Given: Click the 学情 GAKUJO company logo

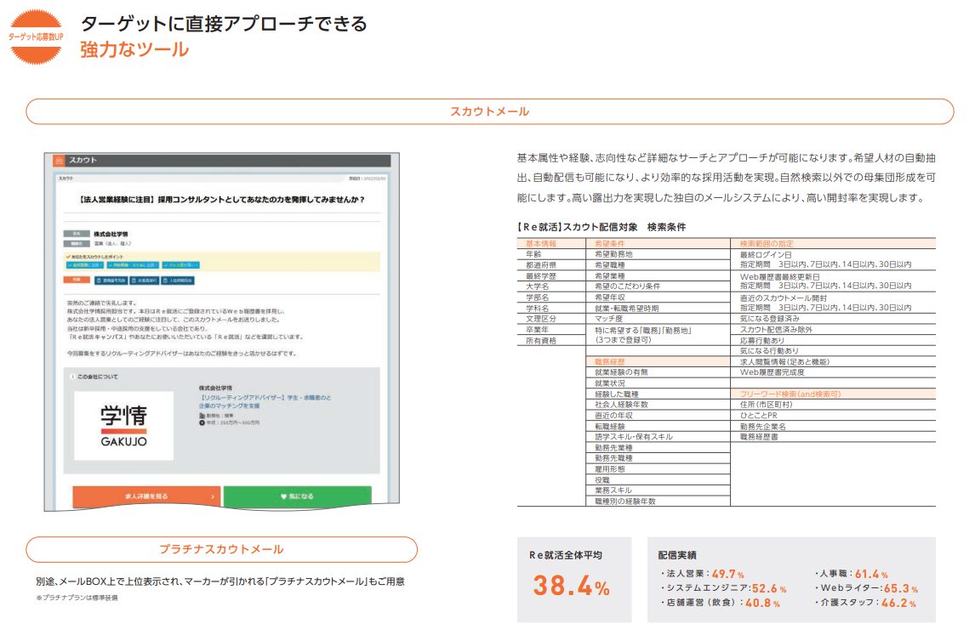Looking at the screenshot, I should point(123,426).
